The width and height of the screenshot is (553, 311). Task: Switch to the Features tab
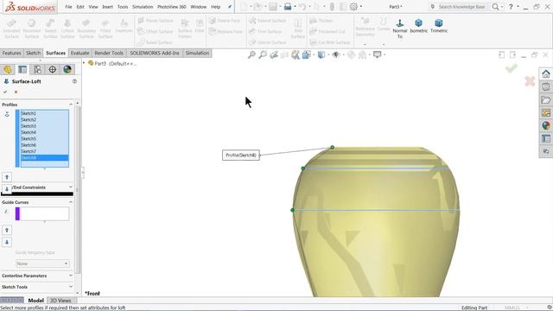point(11,53)
